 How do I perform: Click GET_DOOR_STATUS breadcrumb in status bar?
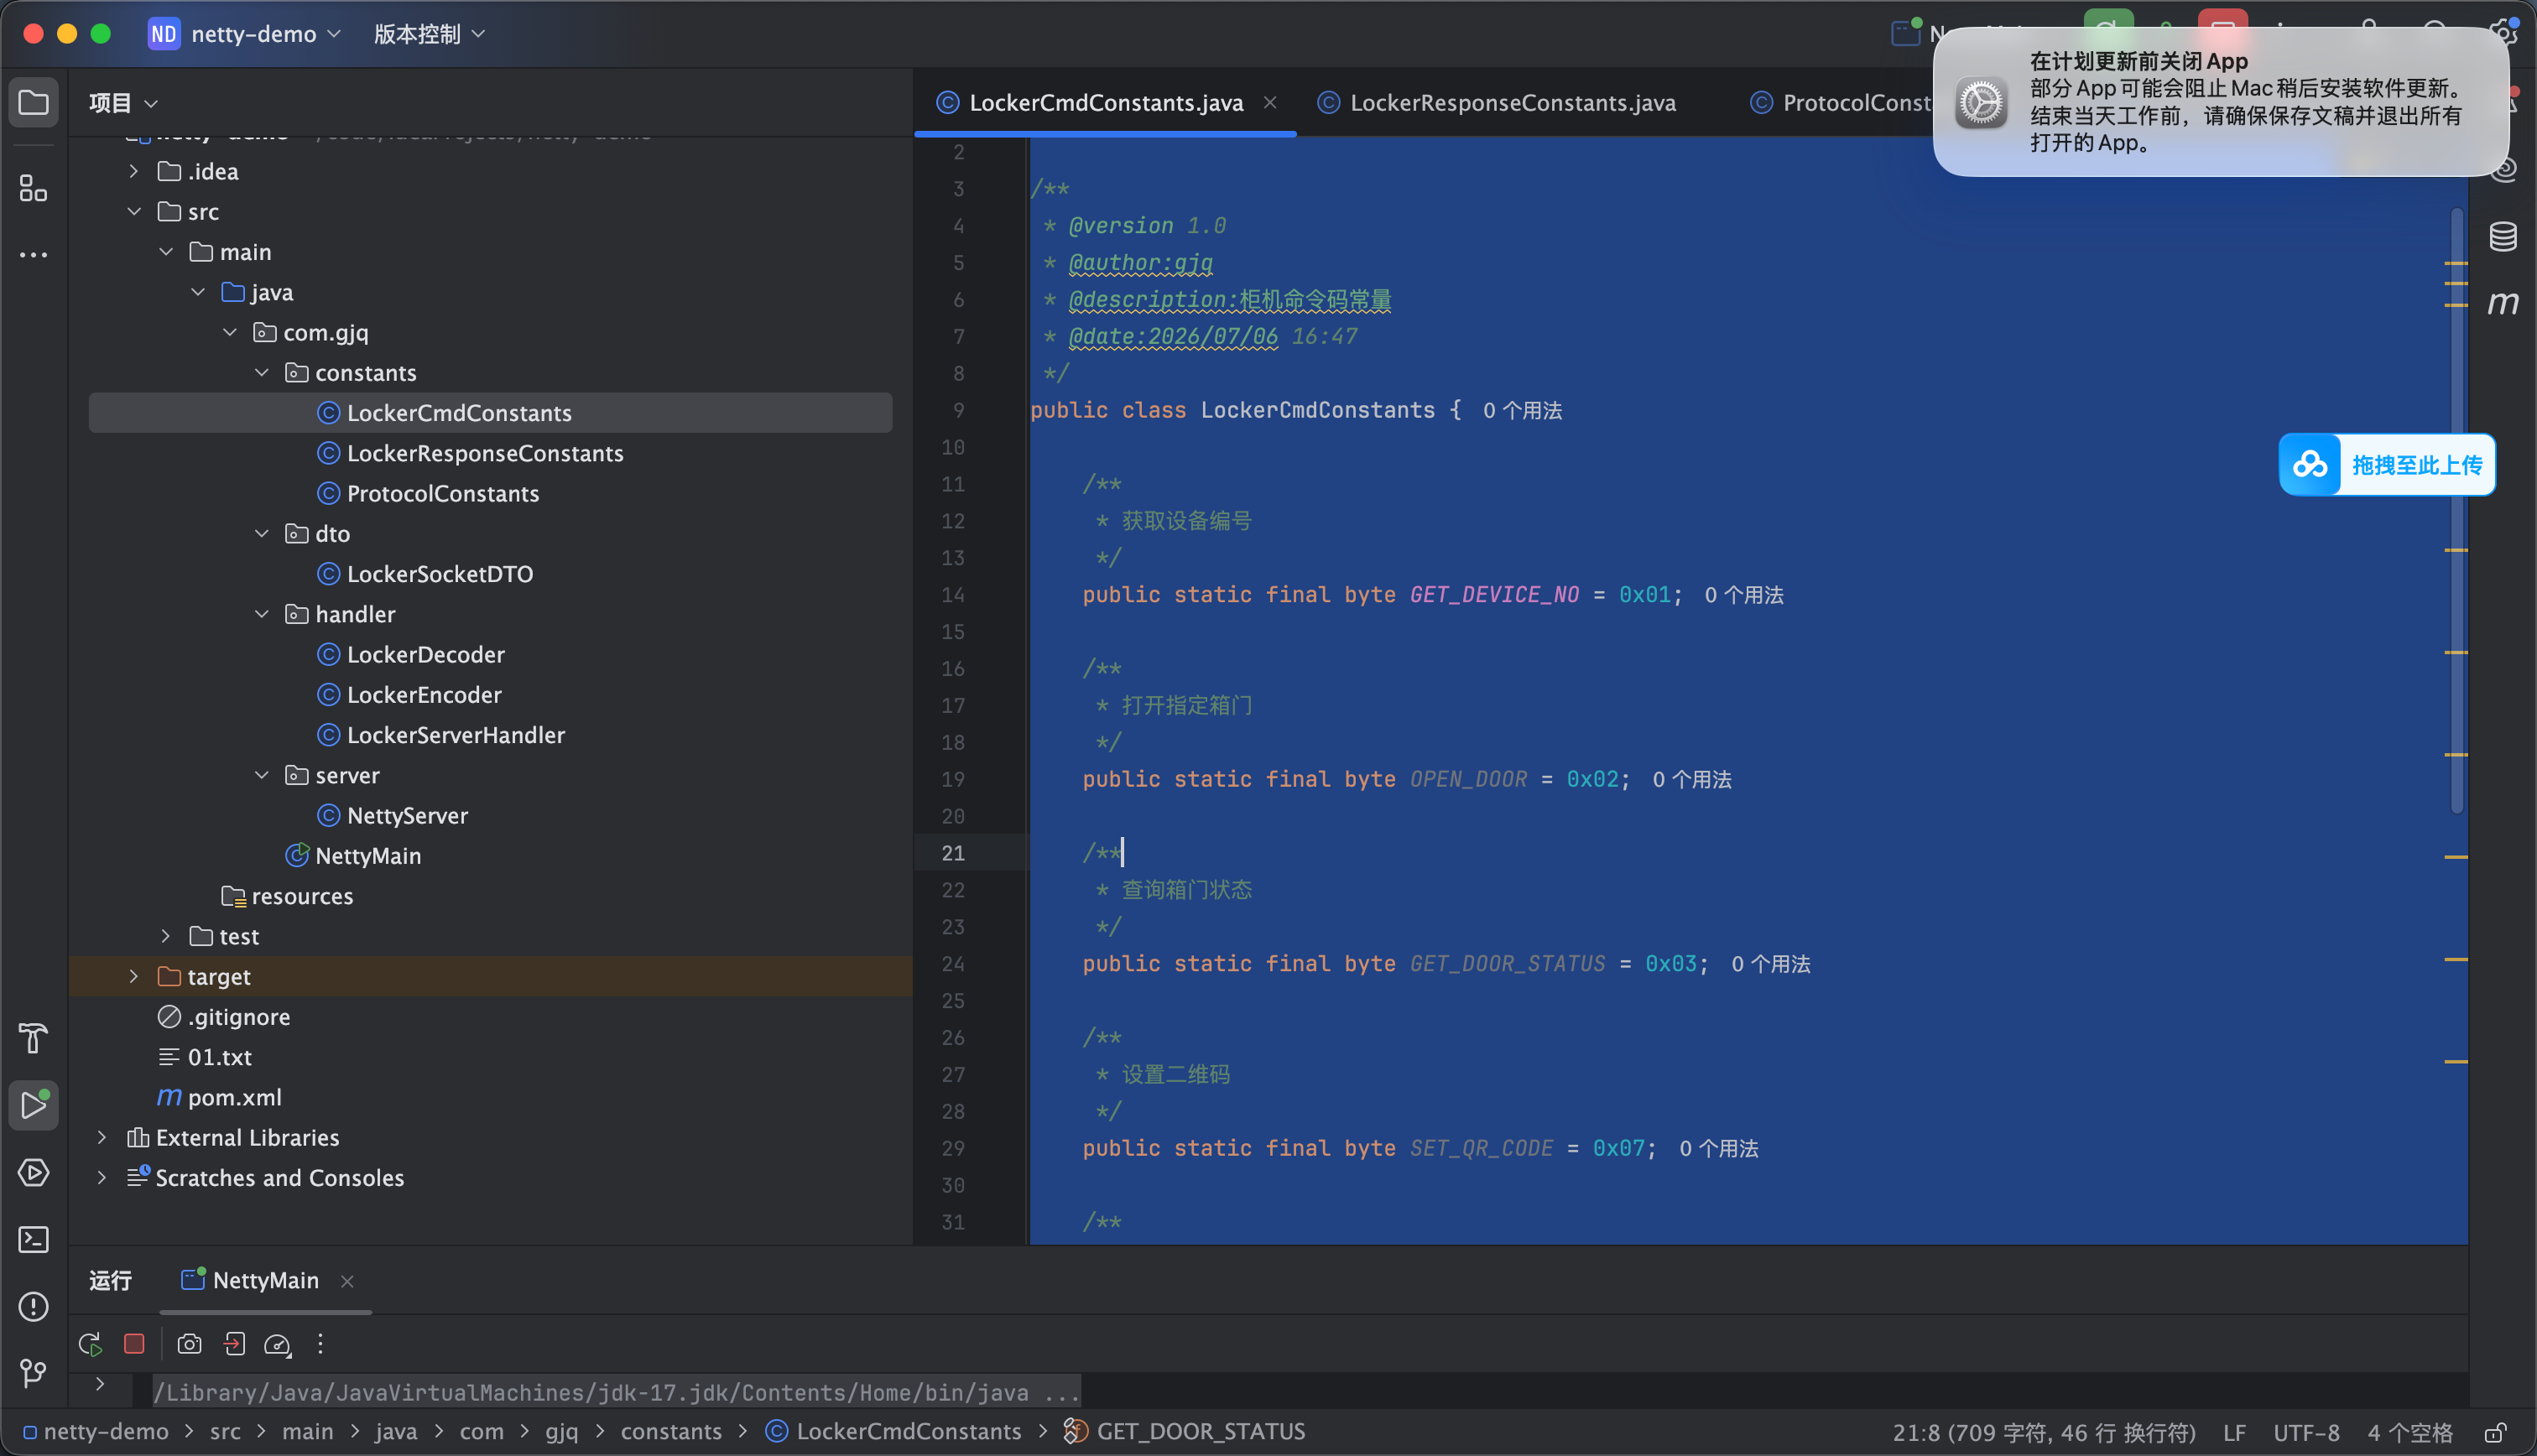[x=1200, y=1432]
